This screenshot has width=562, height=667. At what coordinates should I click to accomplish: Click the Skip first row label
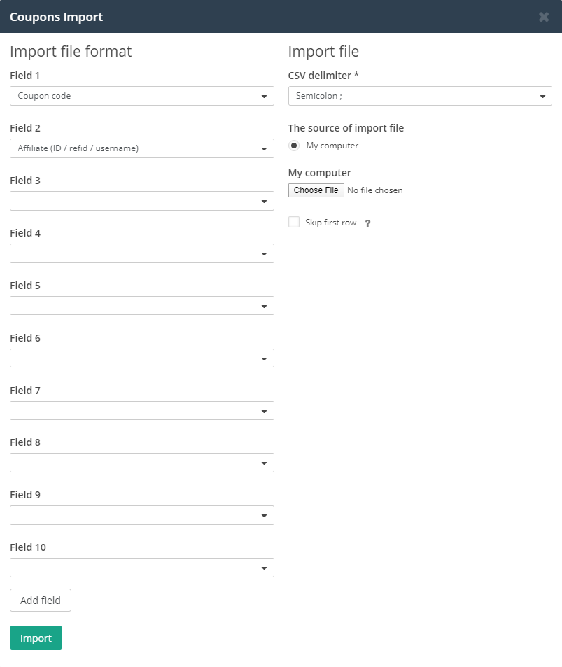pyautogui.click(x=330, y=223)
